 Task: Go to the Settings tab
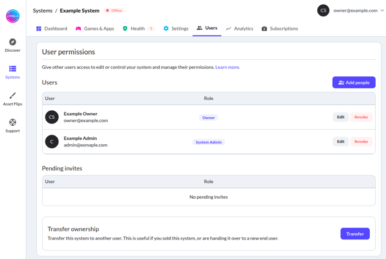point(176,28)
